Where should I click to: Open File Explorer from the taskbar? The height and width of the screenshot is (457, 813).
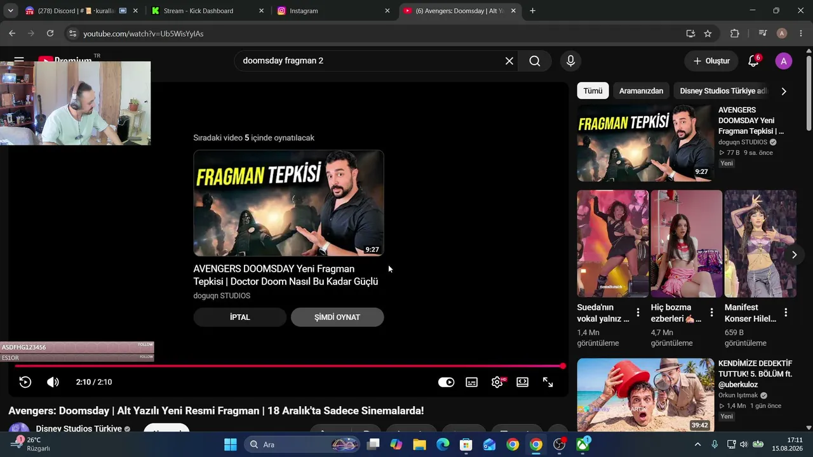coord(419,444)
